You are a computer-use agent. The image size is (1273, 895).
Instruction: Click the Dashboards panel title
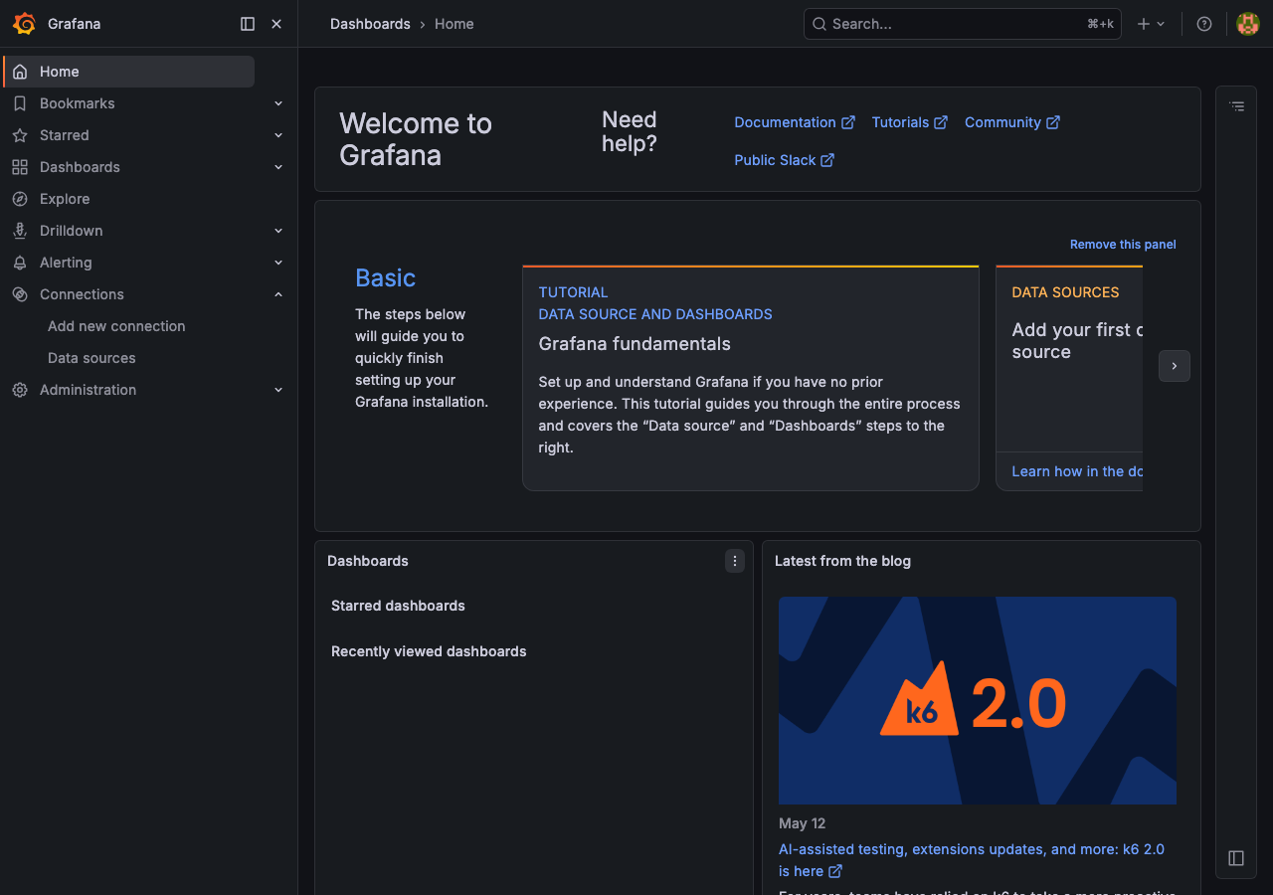(368, 561)
